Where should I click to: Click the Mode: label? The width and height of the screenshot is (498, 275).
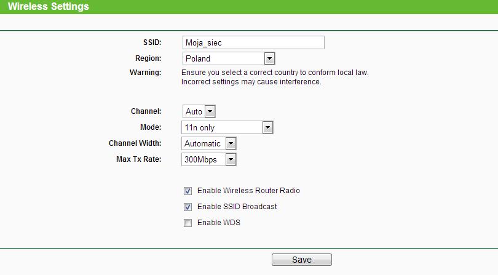[151, 127]
